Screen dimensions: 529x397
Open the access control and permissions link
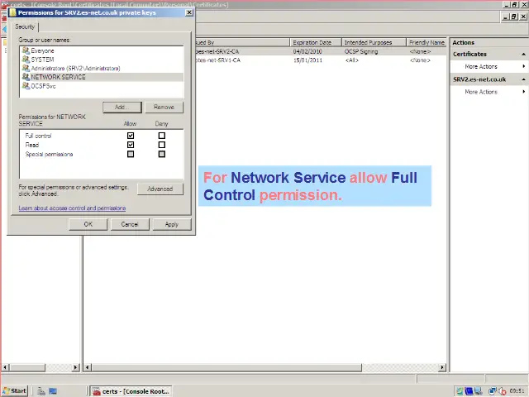72,208
